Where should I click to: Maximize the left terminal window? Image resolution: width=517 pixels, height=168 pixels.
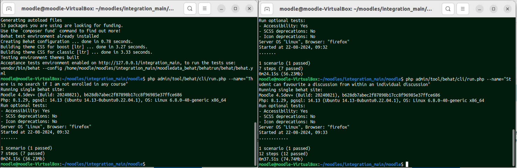(235, 9)
